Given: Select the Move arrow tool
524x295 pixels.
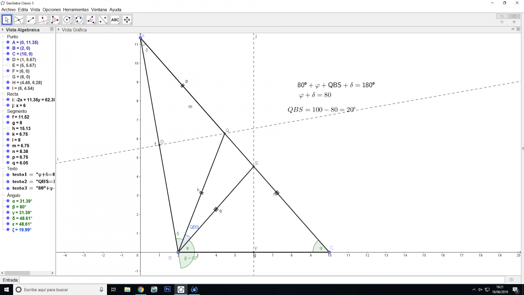Looking at the screenshot, I should click(7, 20).
